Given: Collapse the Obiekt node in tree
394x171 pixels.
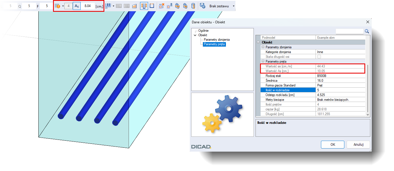Looking at the screenshot, I should click(195, 35).
